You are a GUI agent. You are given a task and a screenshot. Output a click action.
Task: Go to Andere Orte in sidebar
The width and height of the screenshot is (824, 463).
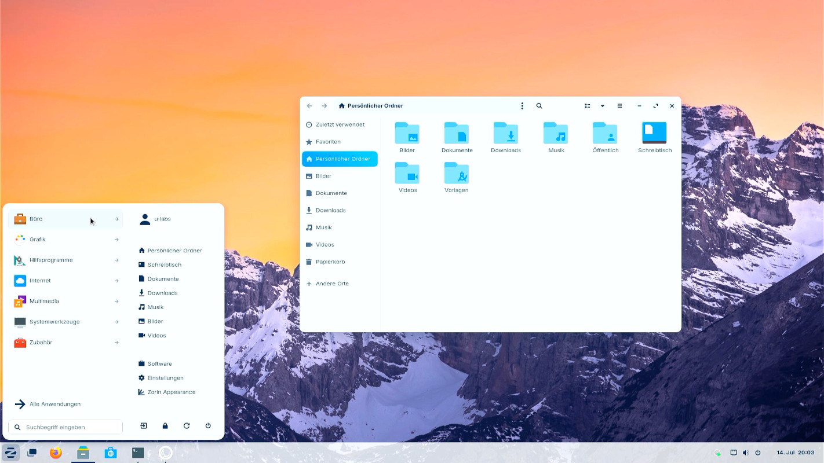click(x=331, y=284)
